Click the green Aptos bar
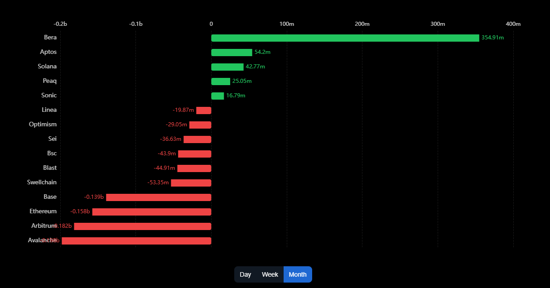Viewport: 550px width, 288px height. [232, 53]
